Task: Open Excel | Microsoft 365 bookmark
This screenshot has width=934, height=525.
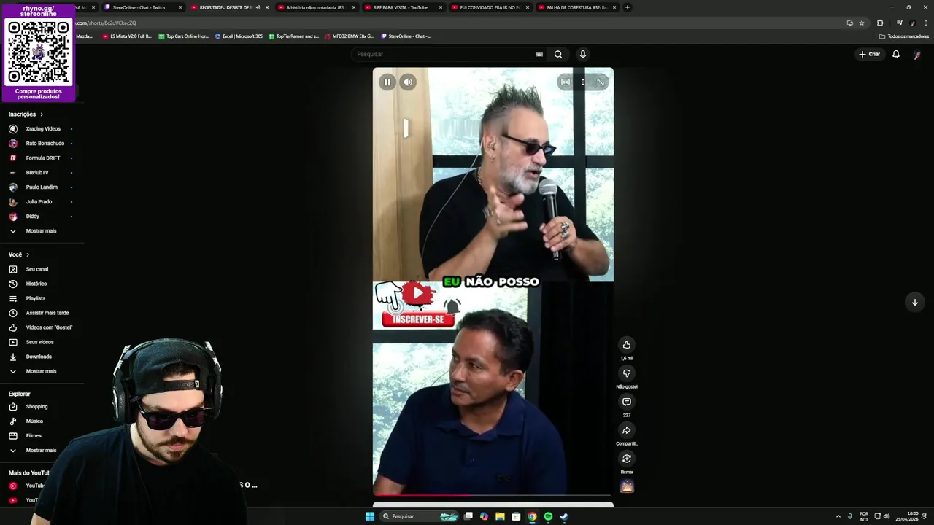Action: pos(239,36)
